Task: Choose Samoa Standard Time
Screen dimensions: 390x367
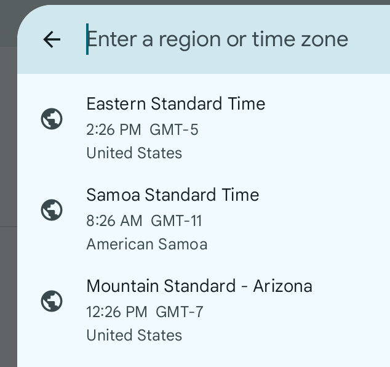Action: (x=173, y=195)
